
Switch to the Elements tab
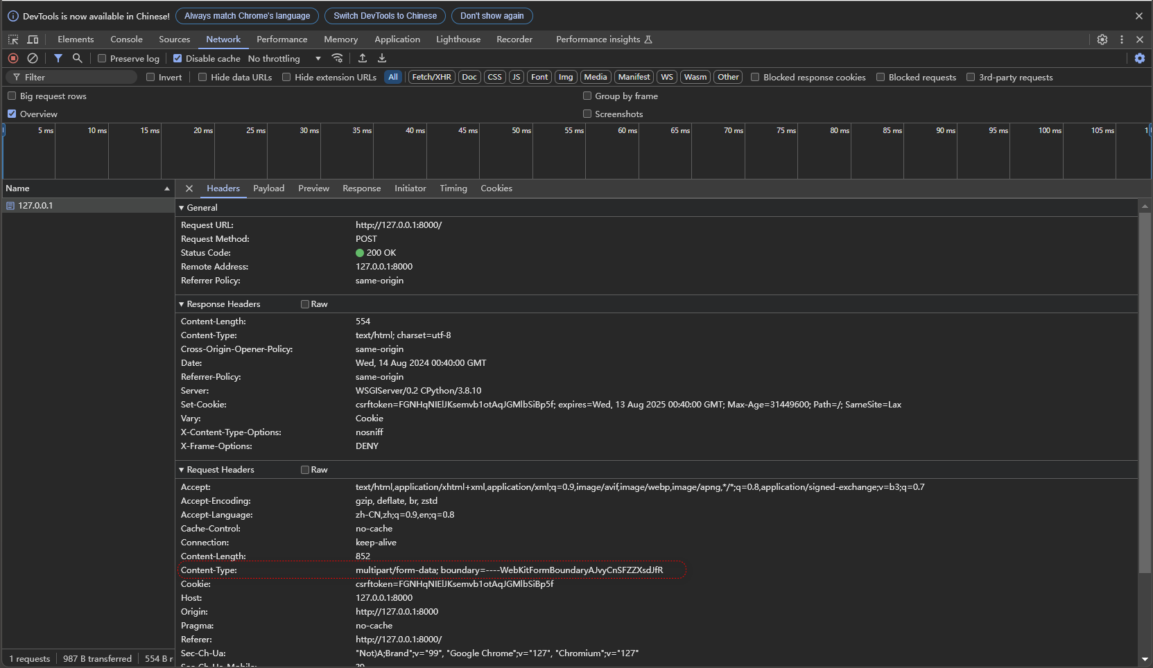point(76,39)
